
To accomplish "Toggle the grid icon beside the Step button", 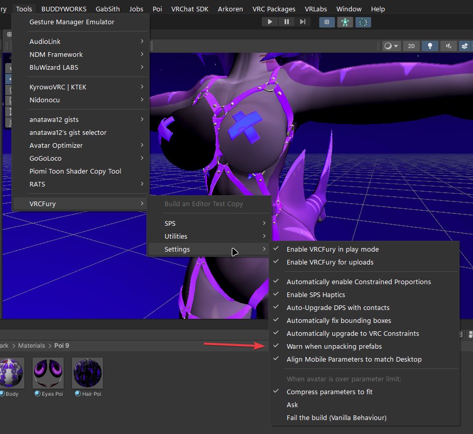I will 327,22.
